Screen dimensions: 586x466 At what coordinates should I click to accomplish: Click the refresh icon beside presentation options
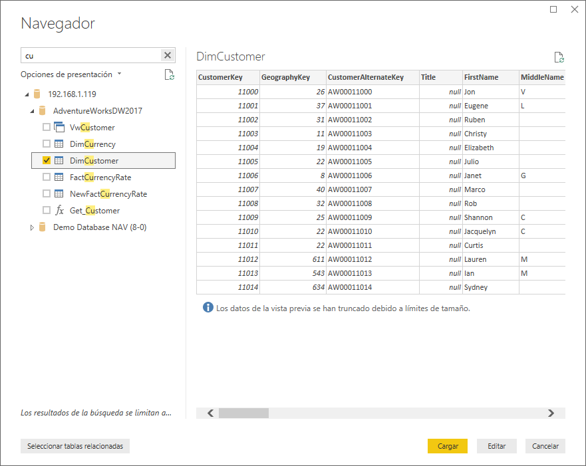(x=170, y=74)
